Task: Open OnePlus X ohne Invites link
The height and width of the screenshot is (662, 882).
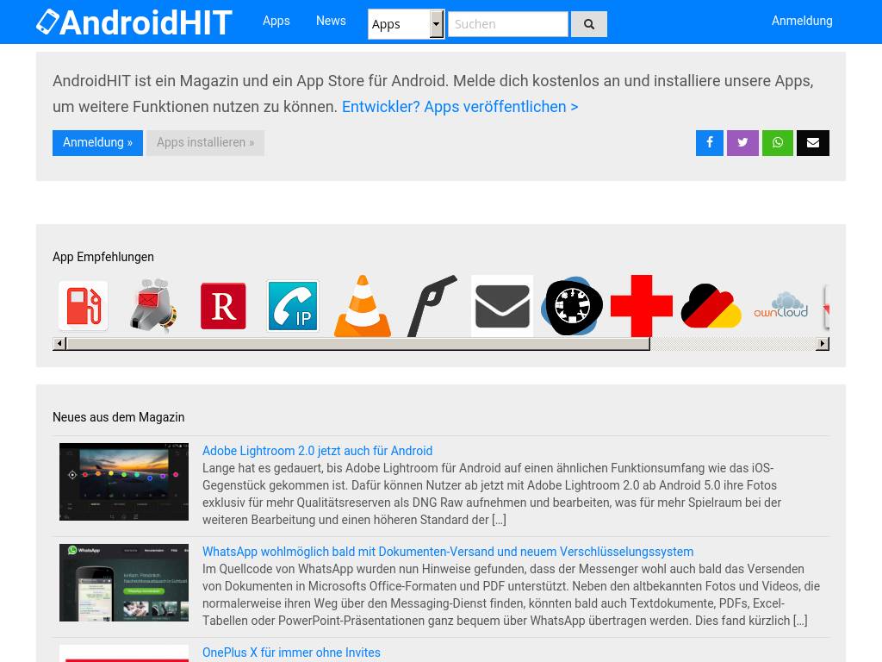Action: 291,653
